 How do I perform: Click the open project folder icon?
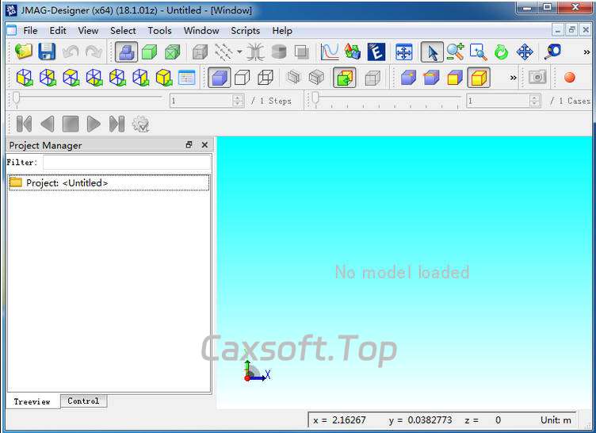pyautogui.click(x=24, y=52)
